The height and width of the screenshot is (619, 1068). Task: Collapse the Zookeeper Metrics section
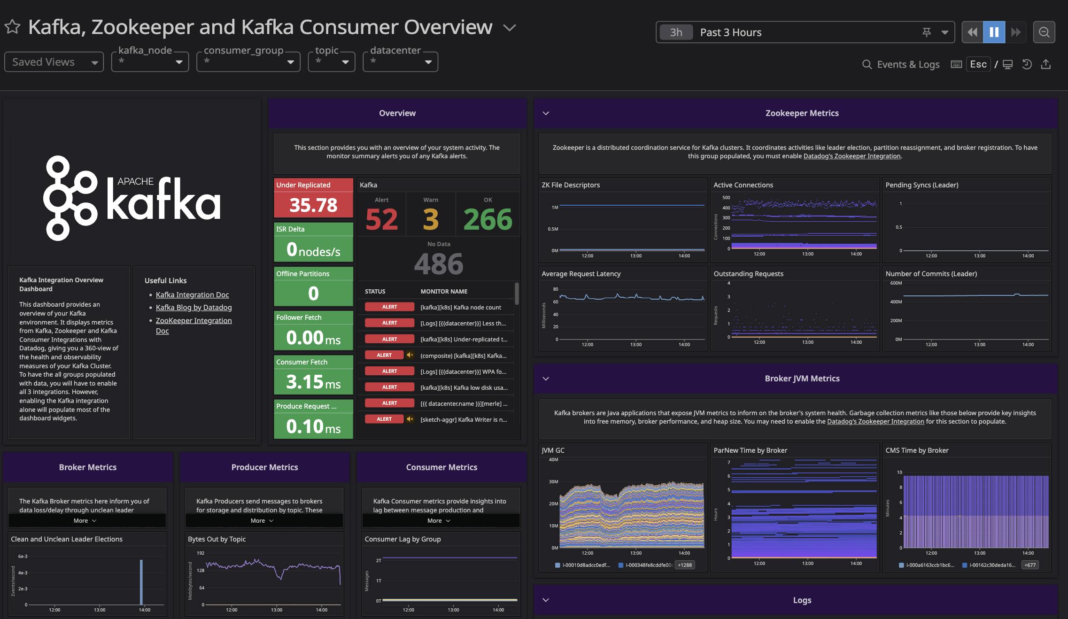pos(546,113)
